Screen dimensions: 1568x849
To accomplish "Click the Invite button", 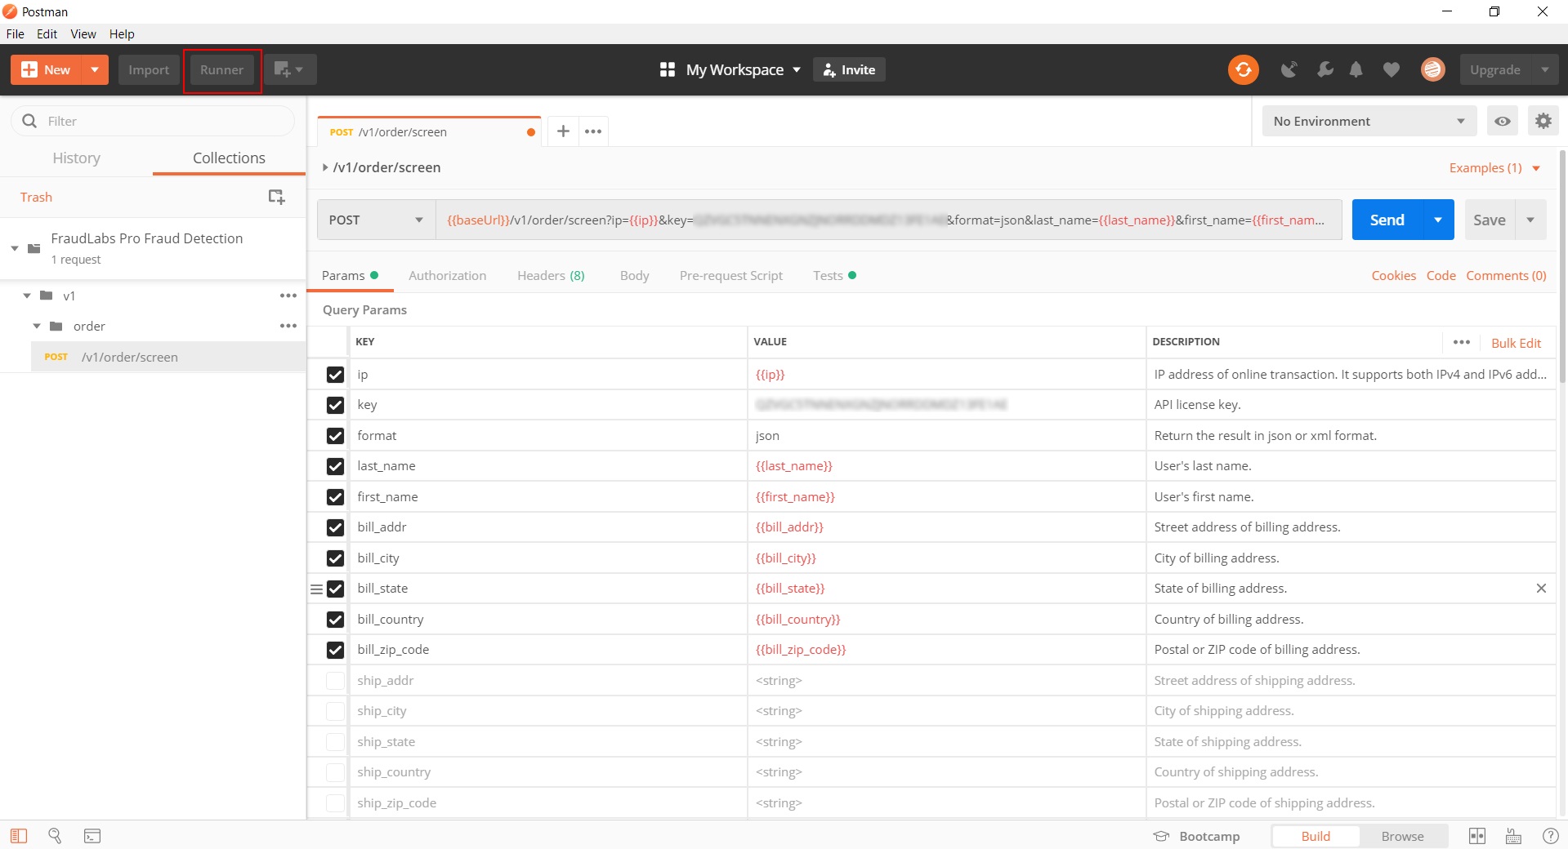I will point(849,69).
